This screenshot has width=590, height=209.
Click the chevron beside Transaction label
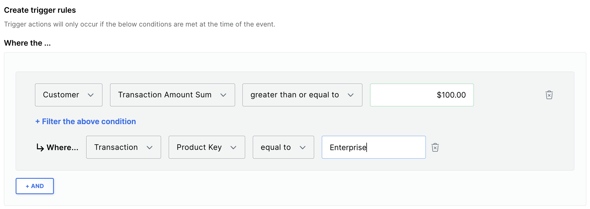(150, 147)
